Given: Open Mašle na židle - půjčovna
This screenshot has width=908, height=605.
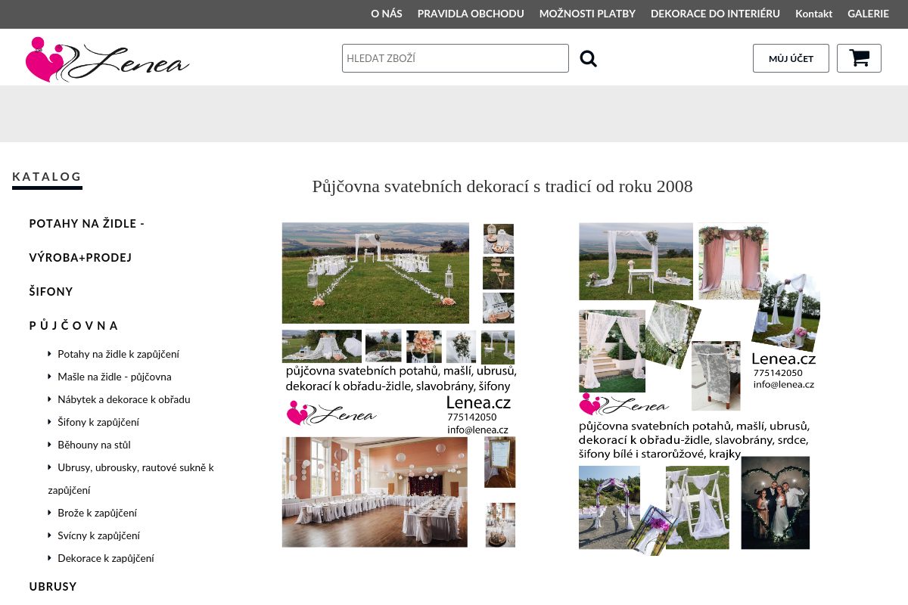Looking at the screenshot, I should pos(114,377).
